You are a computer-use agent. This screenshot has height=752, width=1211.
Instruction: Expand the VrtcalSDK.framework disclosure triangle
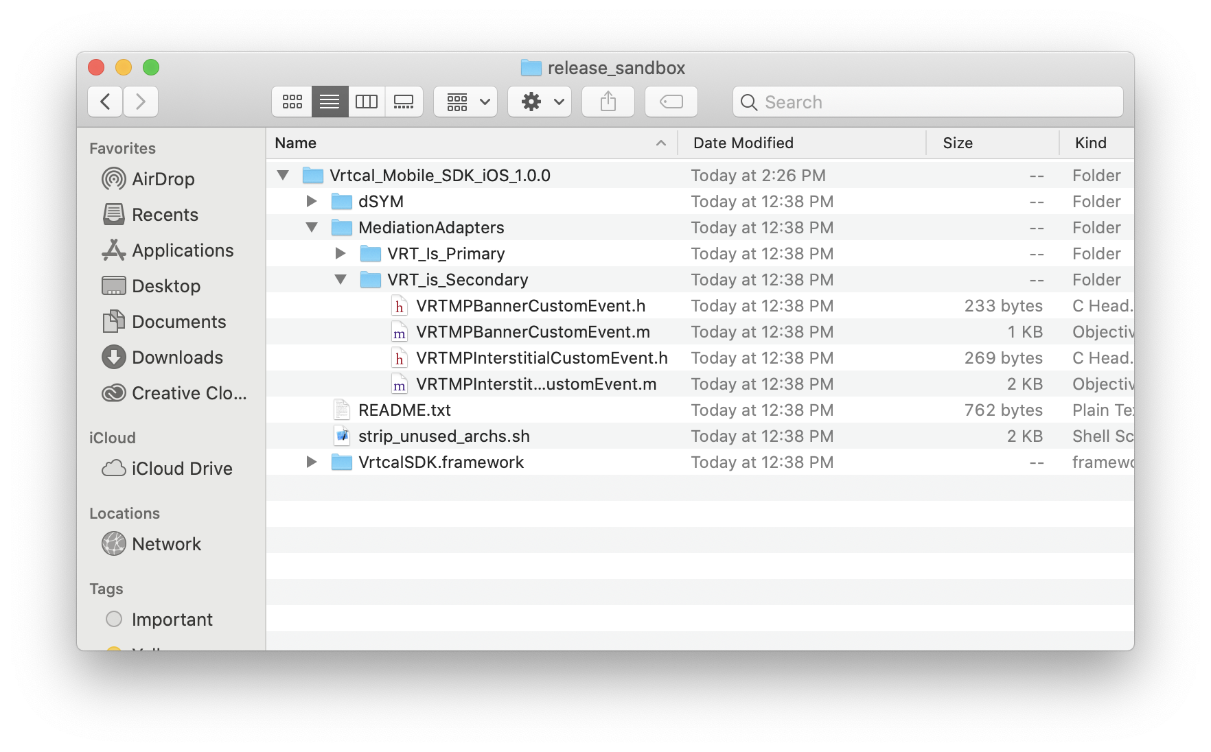click(x=312, y=462)
